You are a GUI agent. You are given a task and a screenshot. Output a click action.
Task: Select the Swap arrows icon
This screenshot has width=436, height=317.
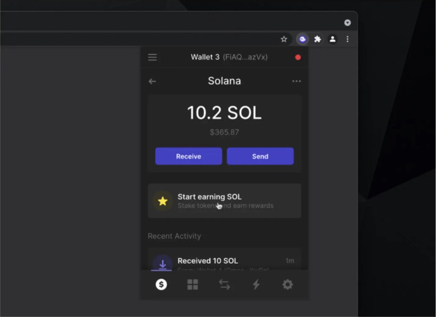(224, 284)
